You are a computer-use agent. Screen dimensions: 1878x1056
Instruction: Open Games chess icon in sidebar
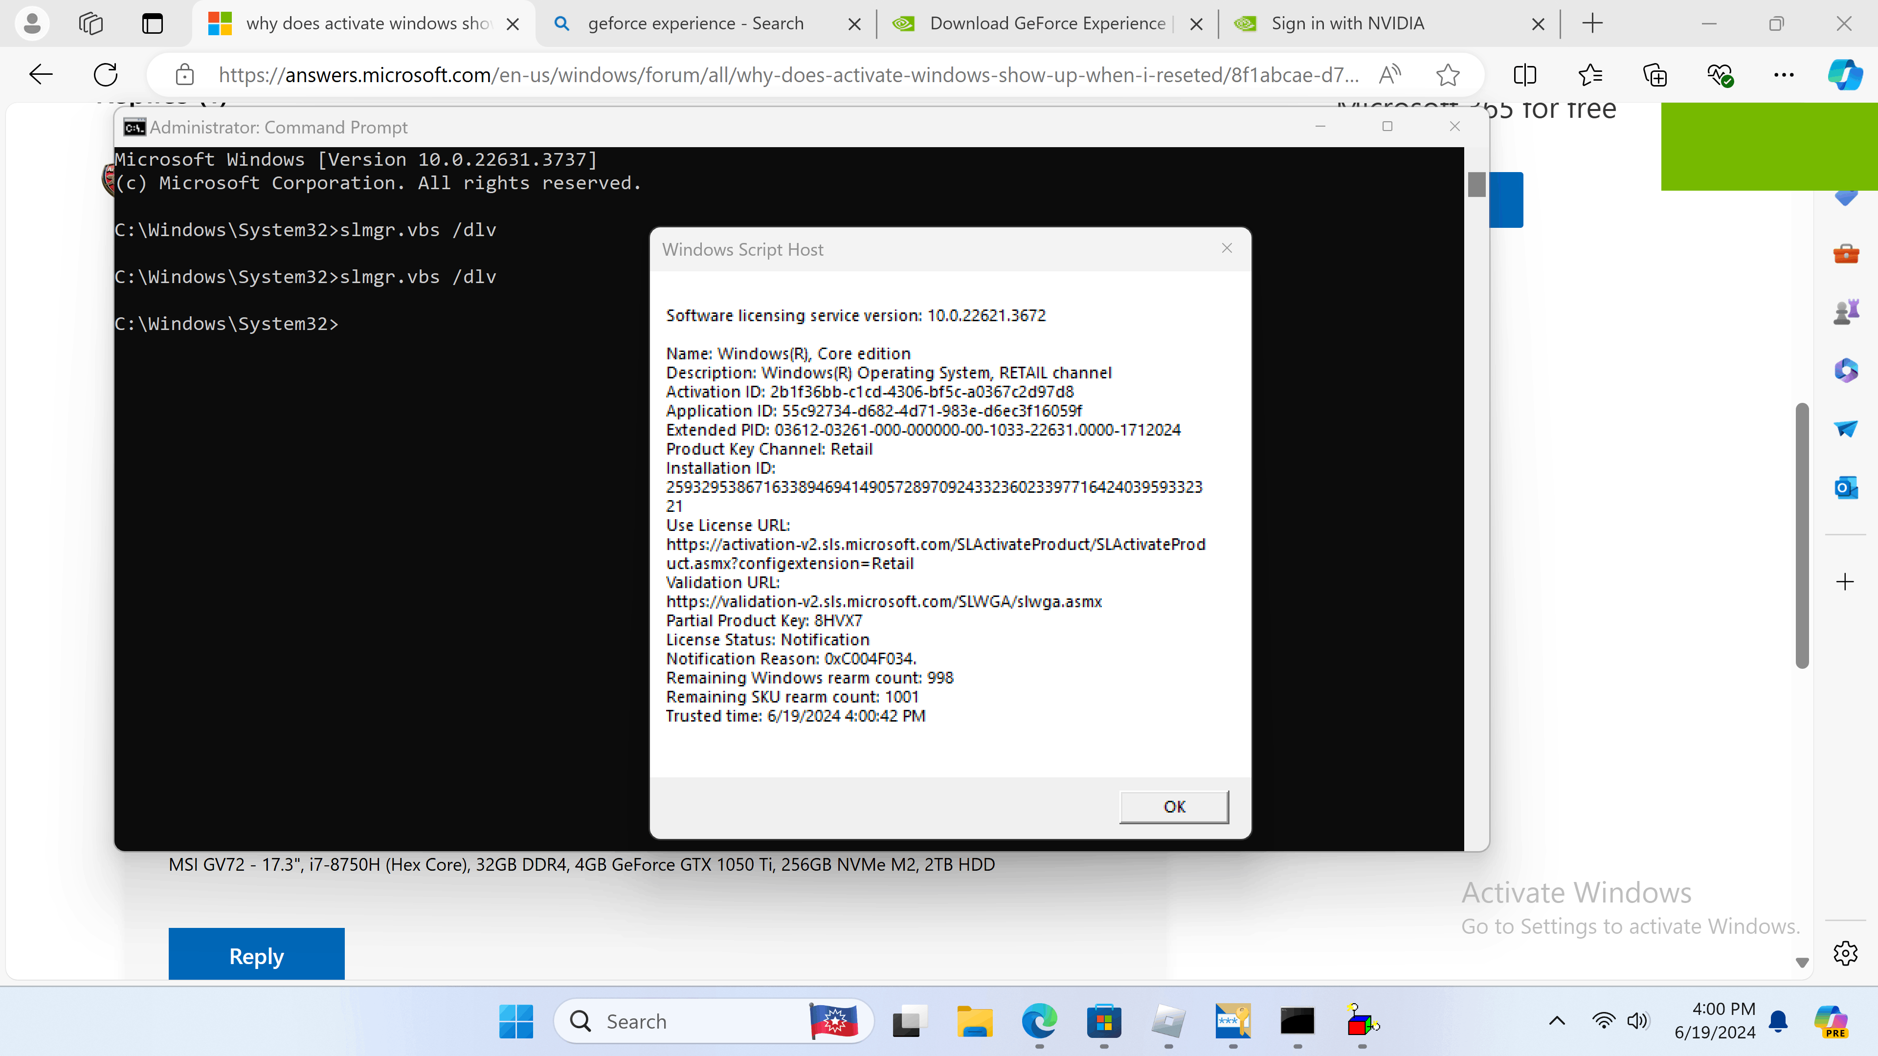pyautogui.click(x=1846, y=312)
